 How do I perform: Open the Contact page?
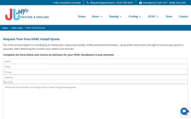pos(183,16)
